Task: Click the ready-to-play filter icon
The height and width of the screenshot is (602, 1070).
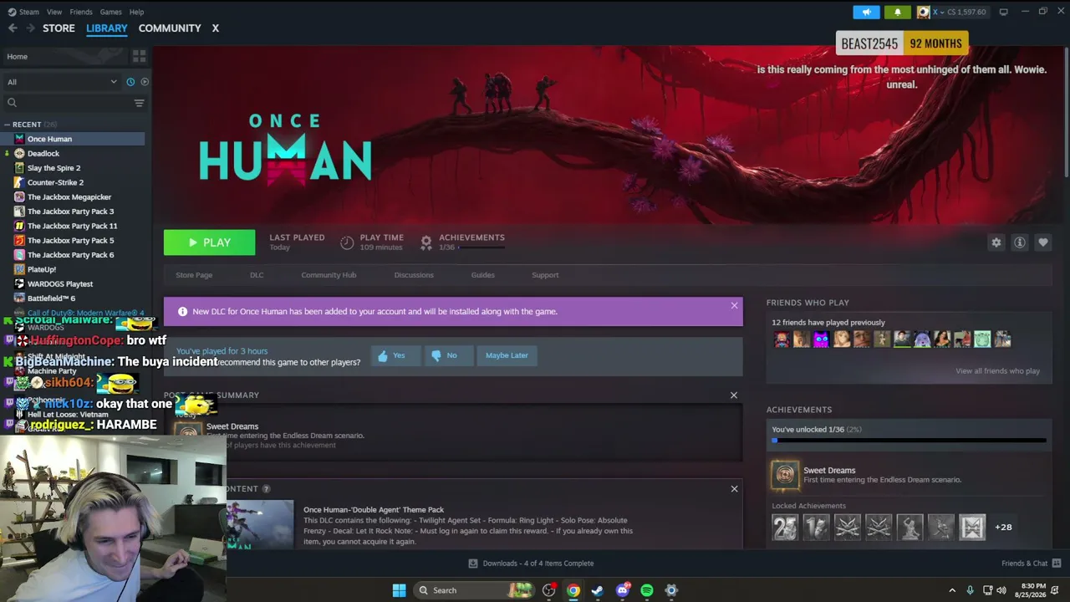Action: [145, 82]
